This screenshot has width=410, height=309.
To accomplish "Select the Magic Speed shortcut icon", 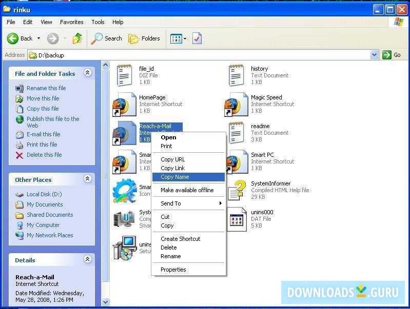I will click(x=236, y=105).
